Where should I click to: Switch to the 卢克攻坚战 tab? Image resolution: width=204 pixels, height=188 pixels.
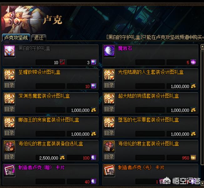(16, 38)
